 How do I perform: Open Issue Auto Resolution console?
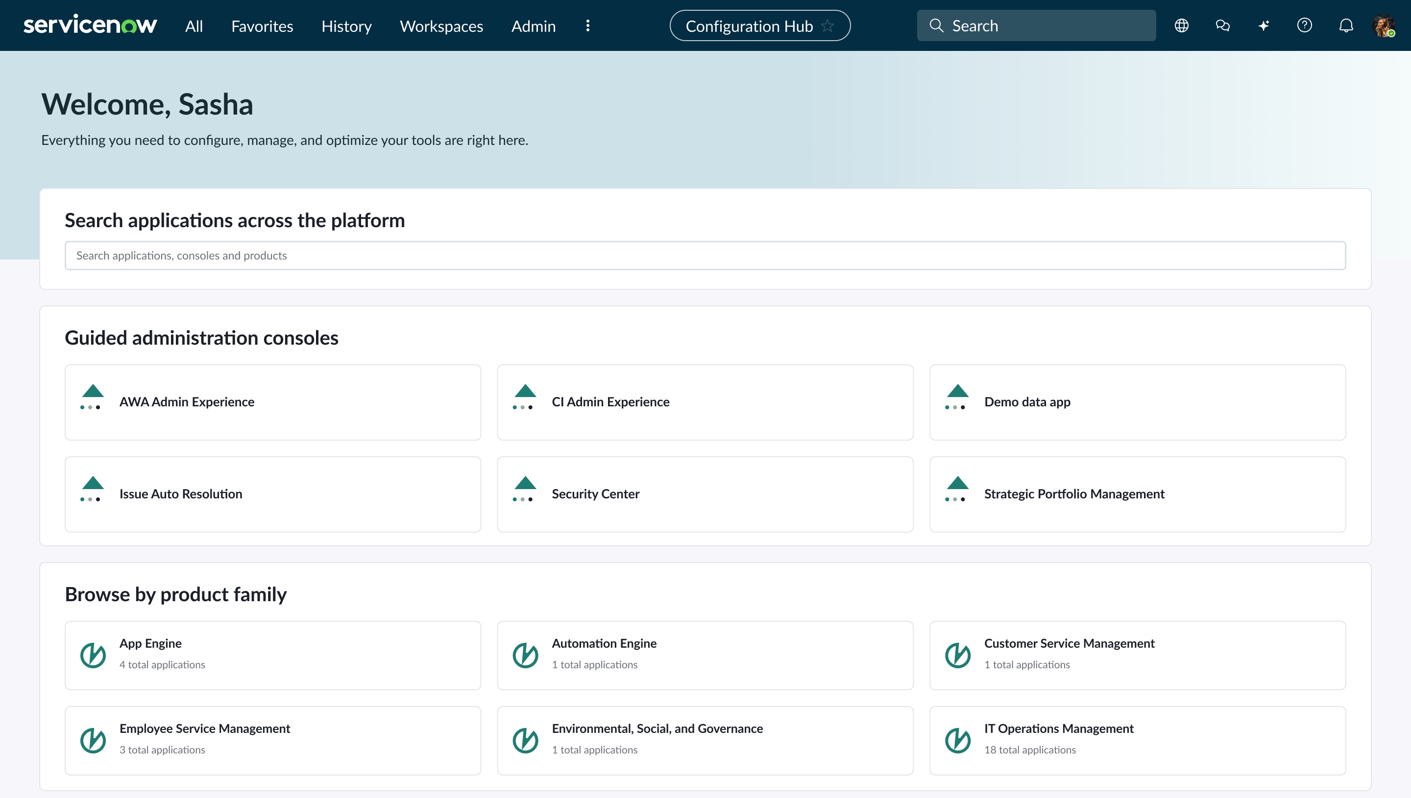point(273,494)
